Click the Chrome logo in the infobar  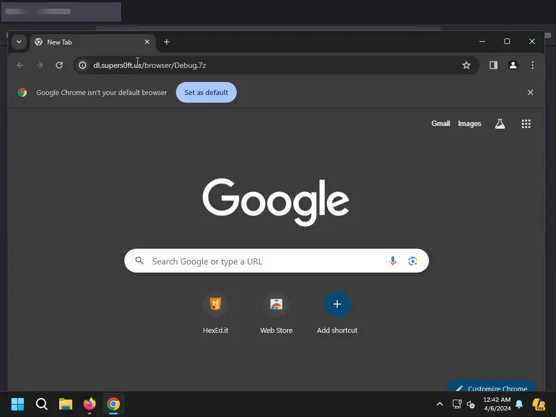22,92
